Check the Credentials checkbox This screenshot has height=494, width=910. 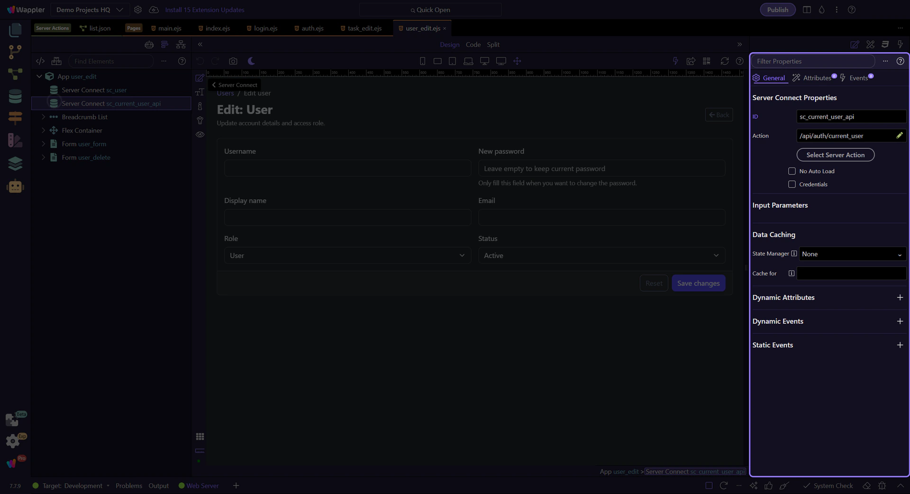pos(792,185)
